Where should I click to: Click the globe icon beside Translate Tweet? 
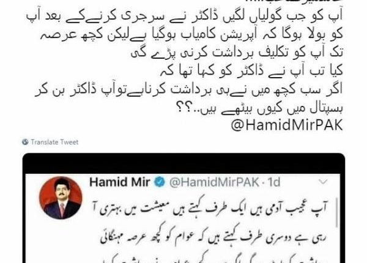pos(25,142)
